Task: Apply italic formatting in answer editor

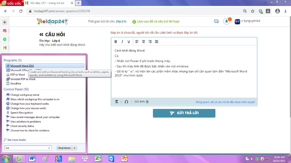Action: point(122,42)
